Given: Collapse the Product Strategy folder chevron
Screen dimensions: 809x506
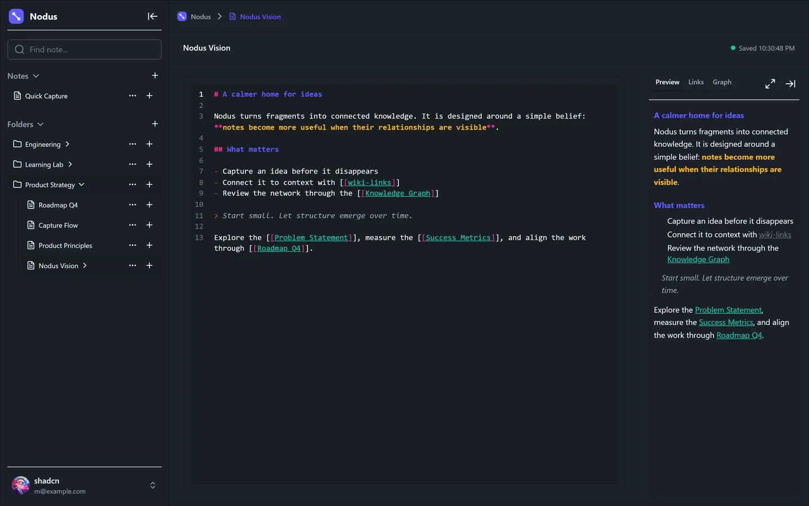Looking at the screenshot, I should [81, 184].
